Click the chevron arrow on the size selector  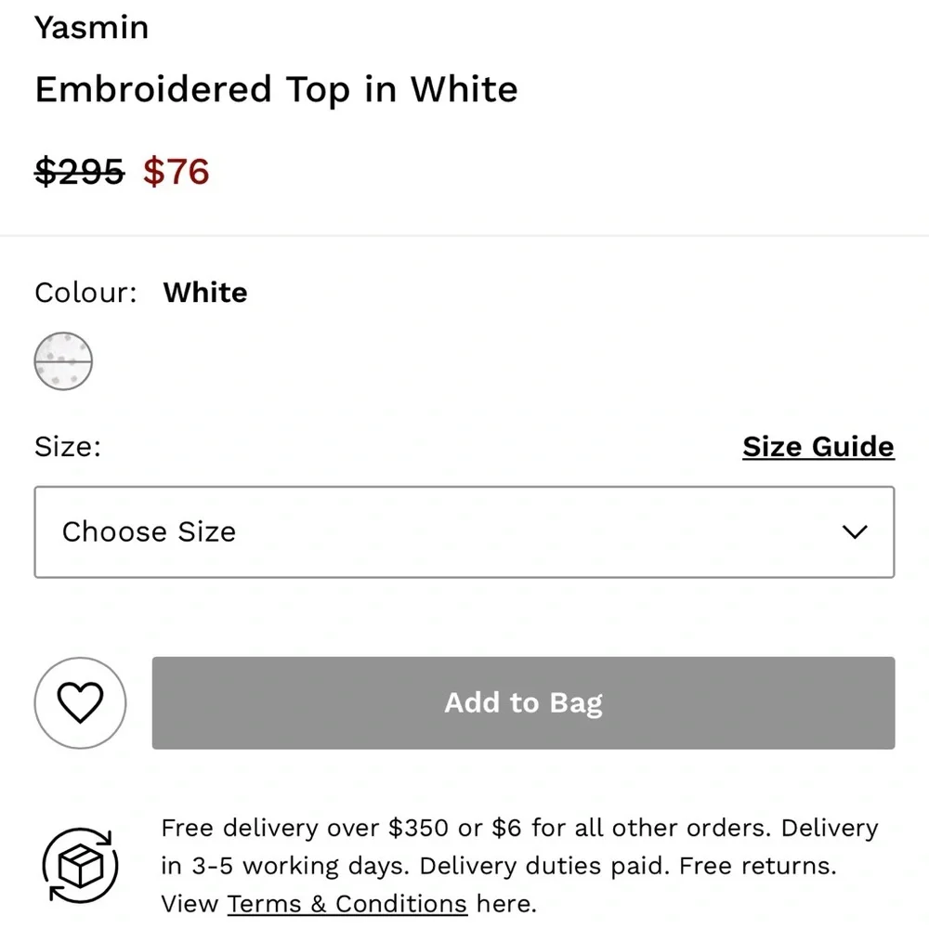click(x=852, y=532)
